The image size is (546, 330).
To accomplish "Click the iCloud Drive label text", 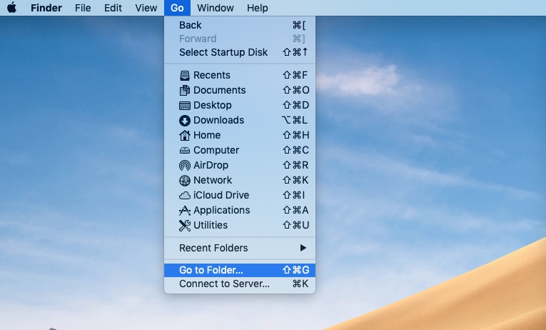I will (221, 195).
